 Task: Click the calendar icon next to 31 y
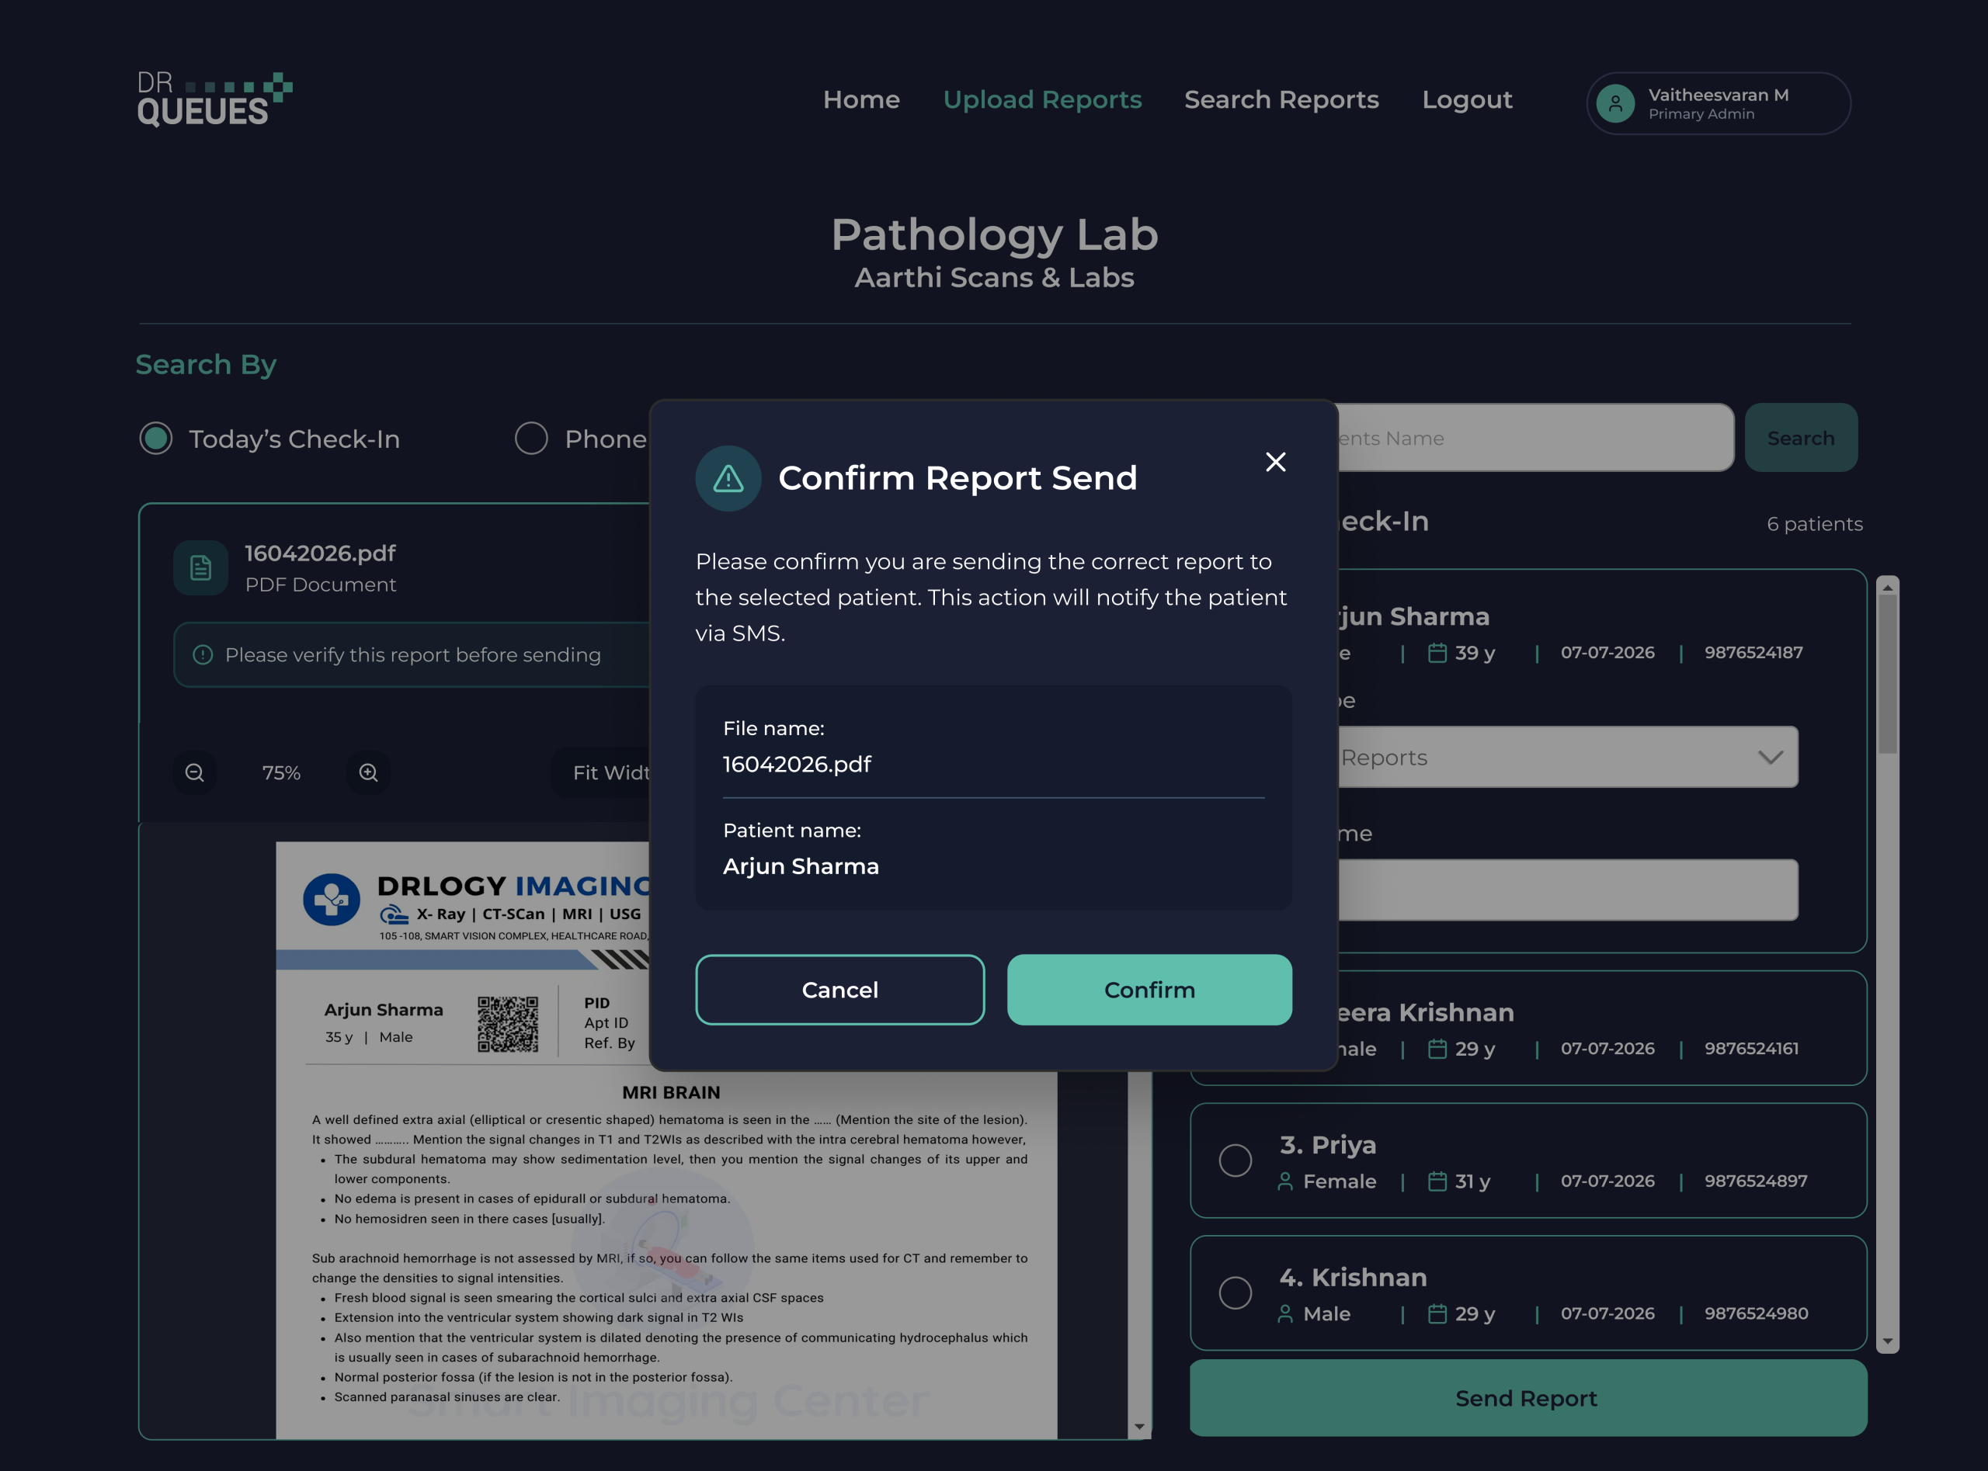(1437, 1181)
